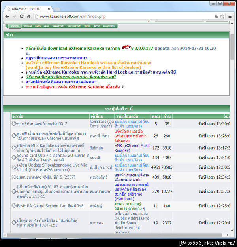The height and width of the screenshot is (247, 237).
Task: Open a new tab with the new-tab button
Action: (x=57, y=9)
